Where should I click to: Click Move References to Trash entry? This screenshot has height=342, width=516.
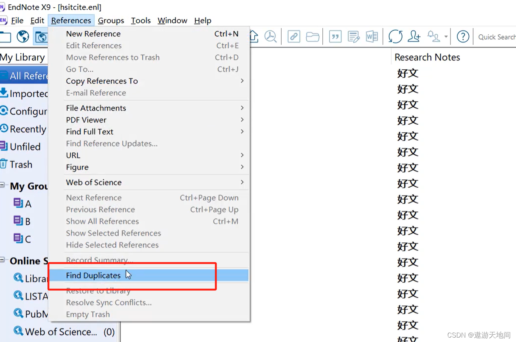click(x=149, y=57)
